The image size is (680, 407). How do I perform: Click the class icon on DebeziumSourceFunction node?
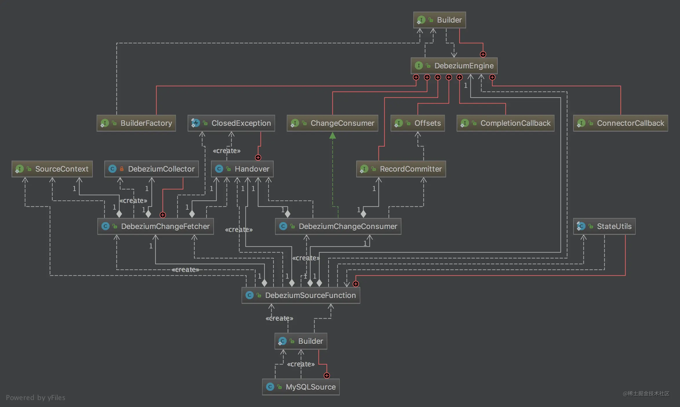point(249,295)
